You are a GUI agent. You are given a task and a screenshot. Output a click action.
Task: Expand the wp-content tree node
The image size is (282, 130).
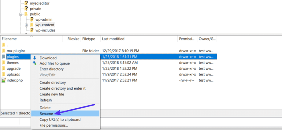point(26,25)
